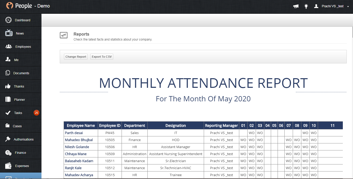The image size is (353, 179).
Task: Open Chhaya Mane employee link
Action: (x=76, y=154)
